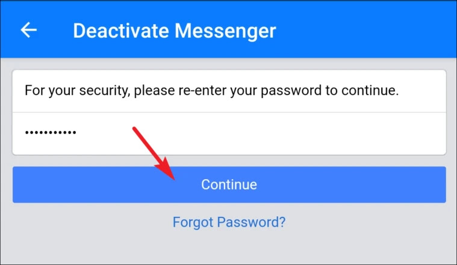The image size is (457, 265).
Task: Tap the red annotation arrow
Action: point(154,153)
